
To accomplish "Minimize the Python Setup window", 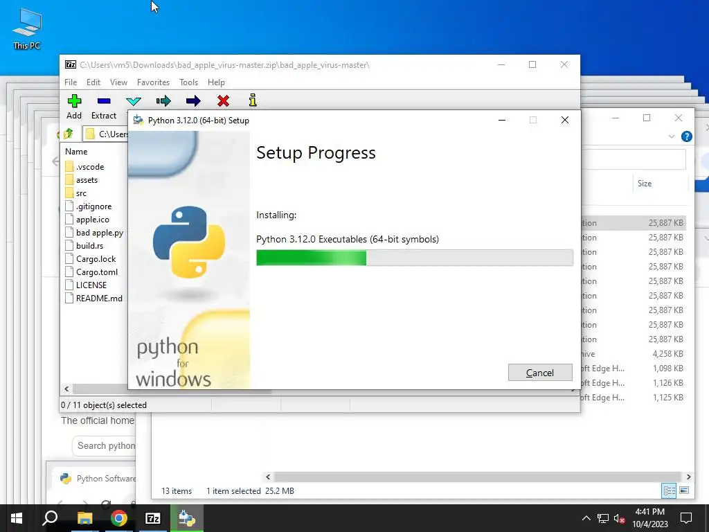I will [502, 120].
